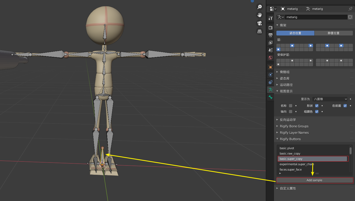Click animate dot beside 八面锥 dropdown

tap(350, 99)
